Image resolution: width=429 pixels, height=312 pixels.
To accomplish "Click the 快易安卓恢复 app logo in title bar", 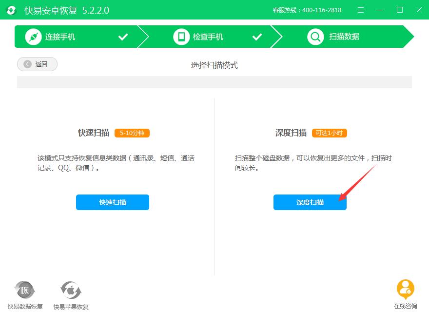I will tap(11, 10).
